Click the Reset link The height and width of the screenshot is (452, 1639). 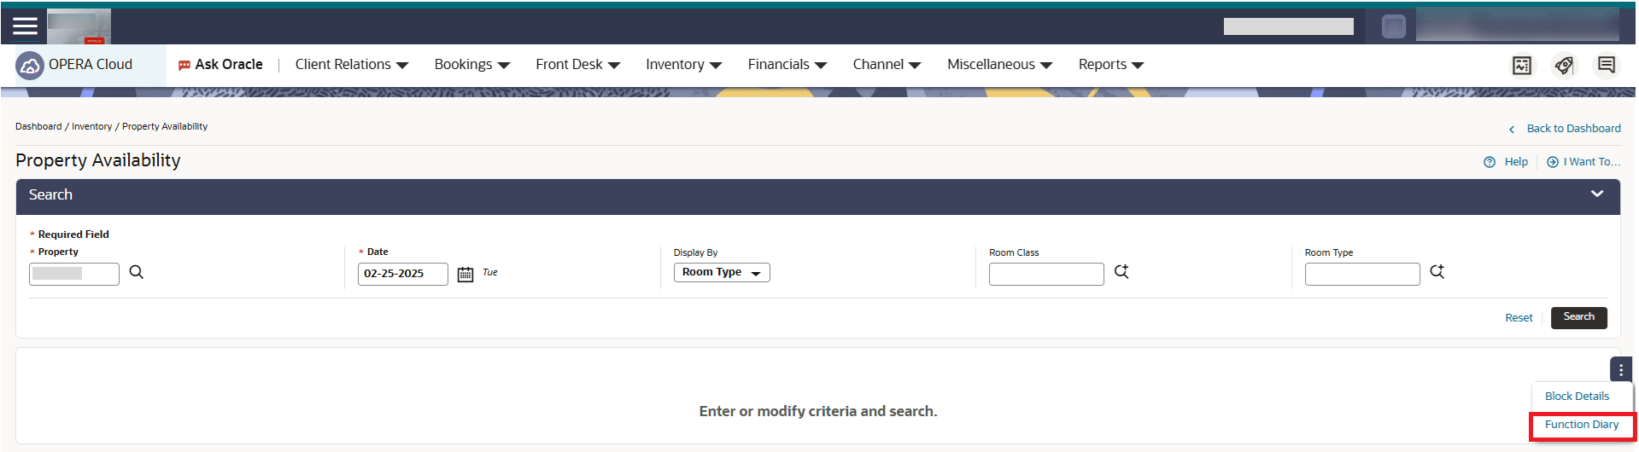point(1519,318)
